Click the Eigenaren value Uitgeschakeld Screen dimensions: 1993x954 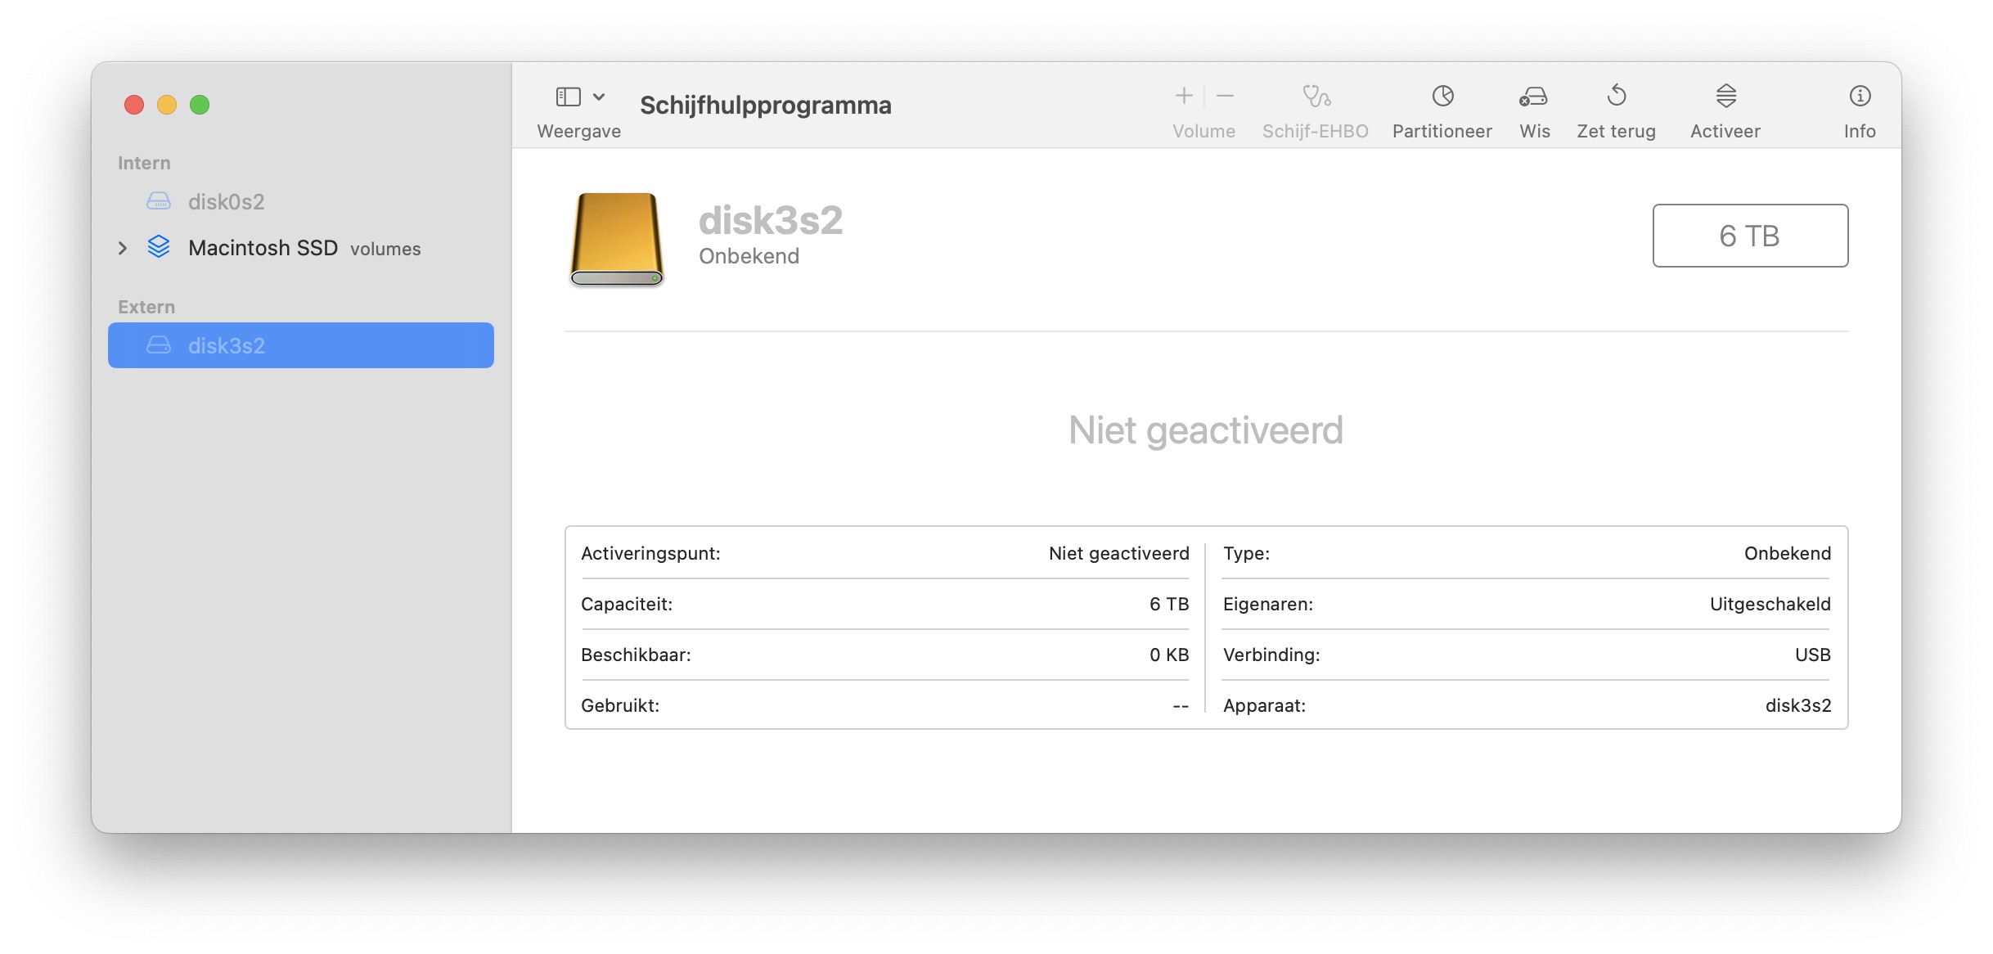pyautogui.click(x=1770, y=604)
